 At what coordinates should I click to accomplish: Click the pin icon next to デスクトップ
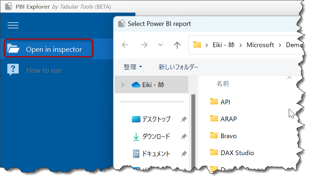pos(184,119)
